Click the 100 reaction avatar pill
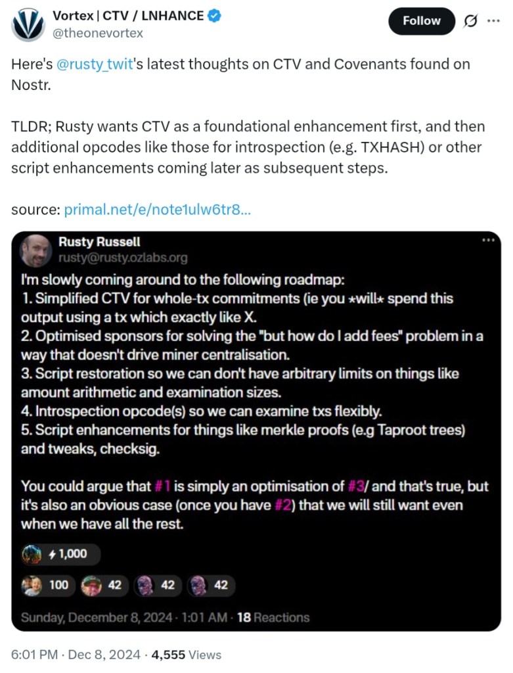Viewport: 513px width, 673px height. (x=46, y=585)
